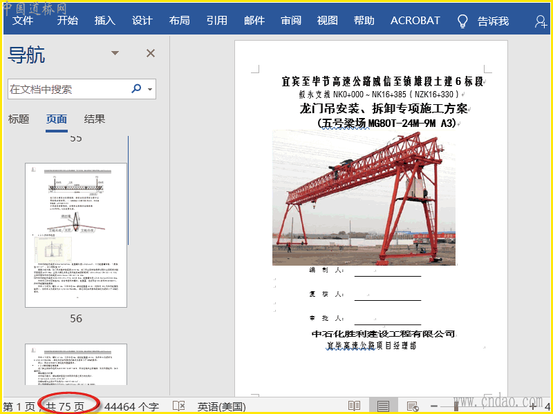Select the thumbnail below page 56

[x=76, y=364]
